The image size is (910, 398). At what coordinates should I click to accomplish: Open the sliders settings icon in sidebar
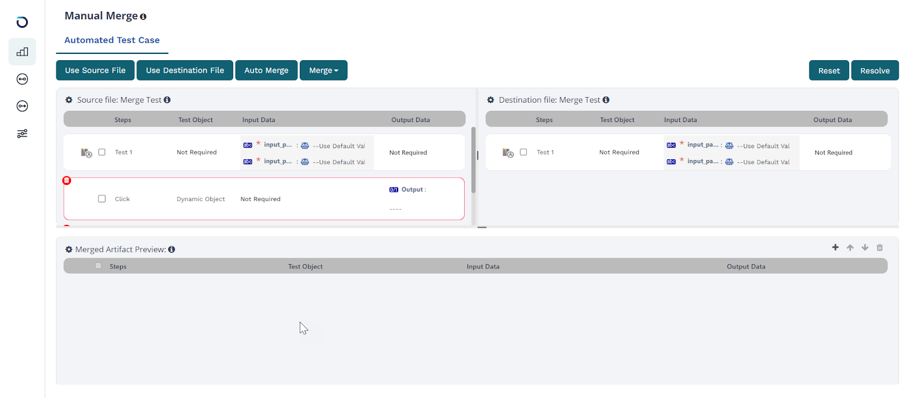pos(22,133)
